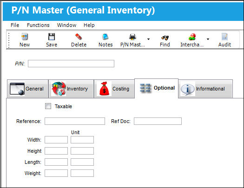Open the Window menu
Image resolution: width=244 pixels, height=188 pixels.
point(66,25)
